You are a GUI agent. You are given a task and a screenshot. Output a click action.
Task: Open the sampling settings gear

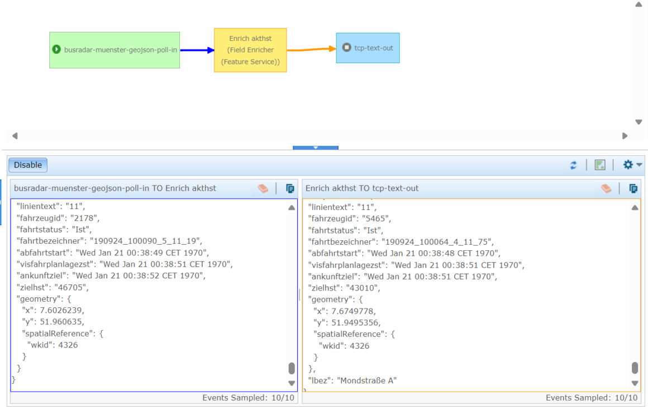628,165
